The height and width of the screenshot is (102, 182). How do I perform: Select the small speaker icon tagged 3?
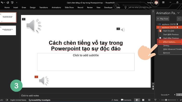click(x=123, y=30)
